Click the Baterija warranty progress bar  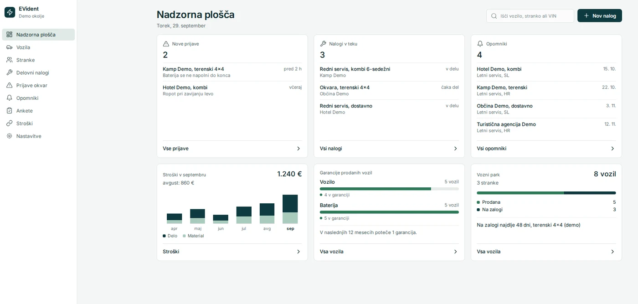[x=389, y=212]
